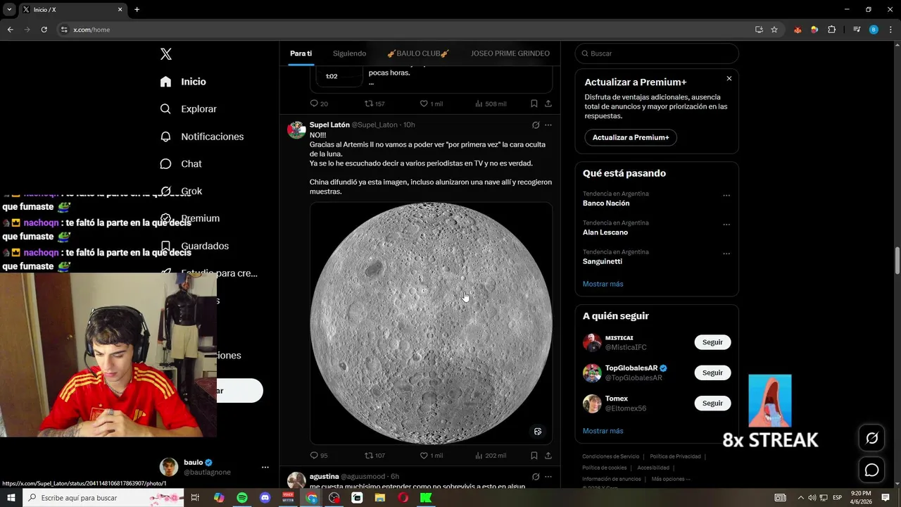Follow MISTICAI account
Image resolution: width=901 pixels, height=507 pixels.
(712, 342)
